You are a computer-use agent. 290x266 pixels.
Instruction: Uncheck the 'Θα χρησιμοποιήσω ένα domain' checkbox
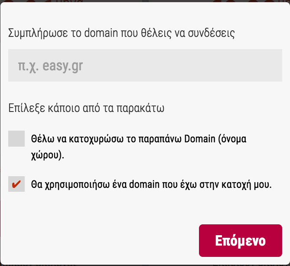pos(16,184)
